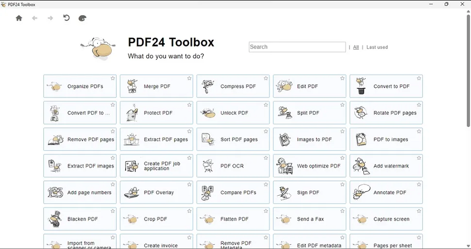The image size is (471, 249).
Task: Open the Organize PDFs tool
Action: pyautogui.click(x=80, y=86)
